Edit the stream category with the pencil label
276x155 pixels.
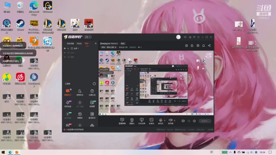(x=109, y=47)
